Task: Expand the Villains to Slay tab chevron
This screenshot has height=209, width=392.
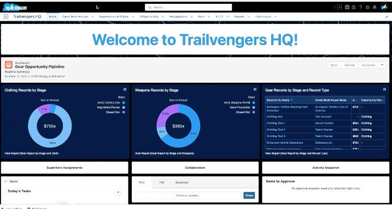Action: pyautogui.click(x=163, y=17)
